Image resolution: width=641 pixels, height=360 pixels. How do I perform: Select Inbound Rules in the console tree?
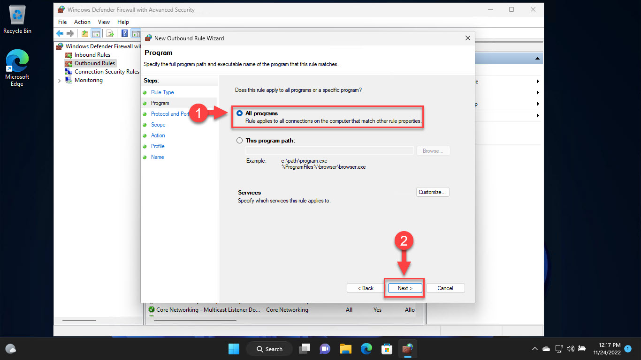click(92, 54)
